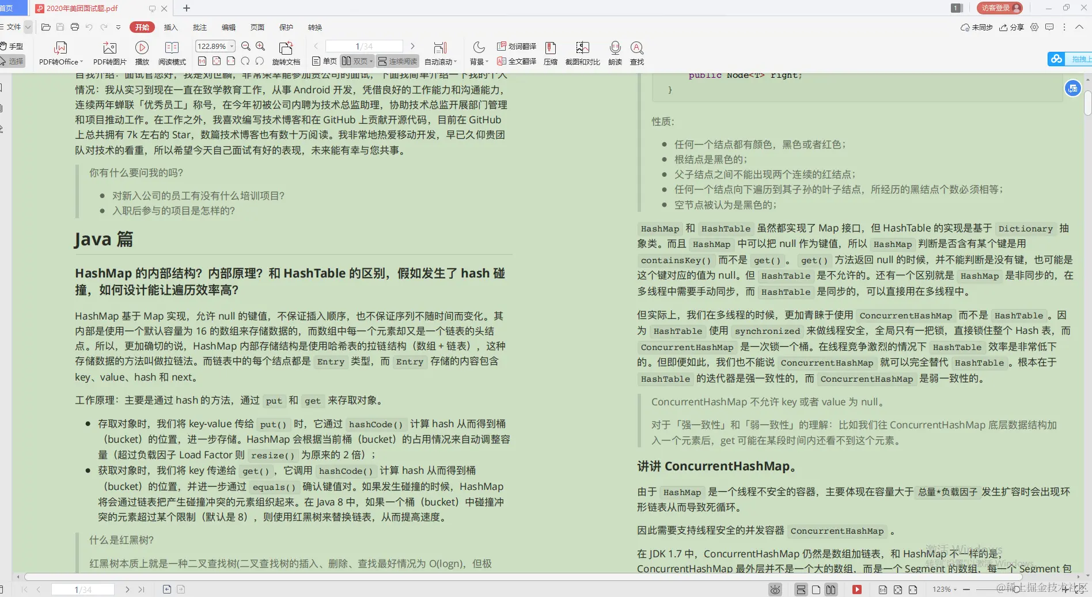Open 截图和对比 screenshot and compare
Viewport: 1092px width, 597px height.
[582, 53]
